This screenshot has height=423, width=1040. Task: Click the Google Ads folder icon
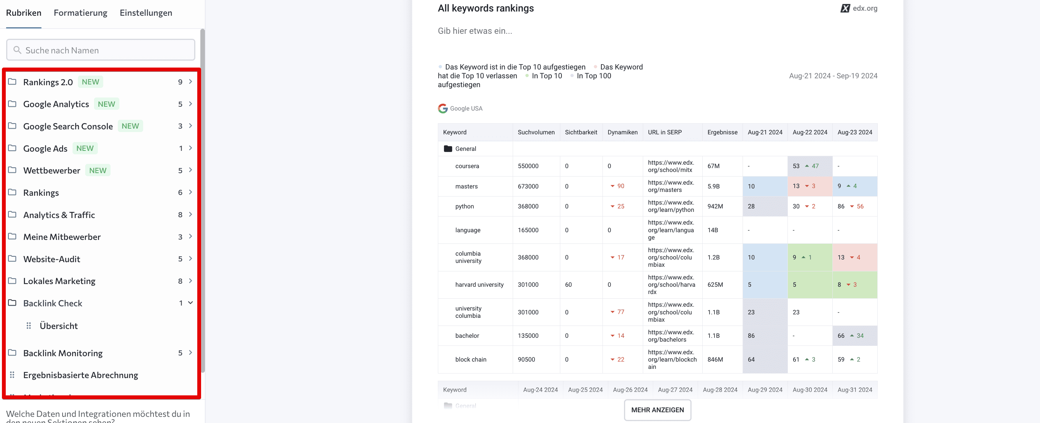(x=13, y=148)
